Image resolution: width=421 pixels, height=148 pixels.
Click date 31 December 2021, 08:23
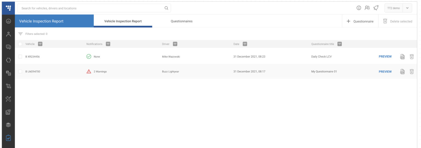[249, 57]
